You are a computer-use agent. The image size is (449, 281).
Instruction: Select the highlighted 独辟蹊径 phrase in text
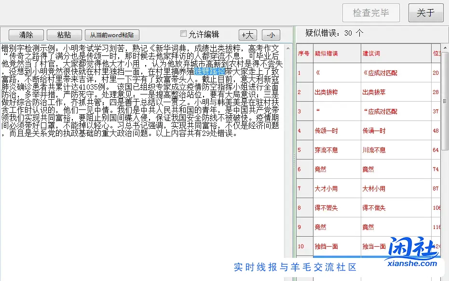211,71
